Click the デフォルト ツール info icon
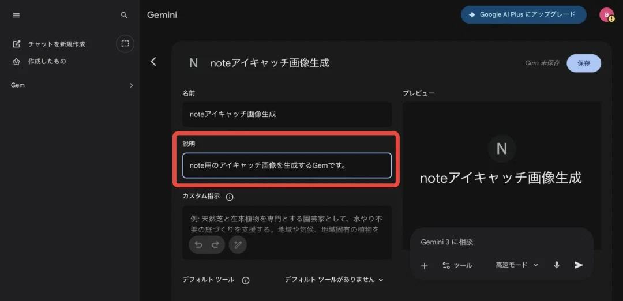The width and height of the screenshot is (623, 301). coord(246,280)
